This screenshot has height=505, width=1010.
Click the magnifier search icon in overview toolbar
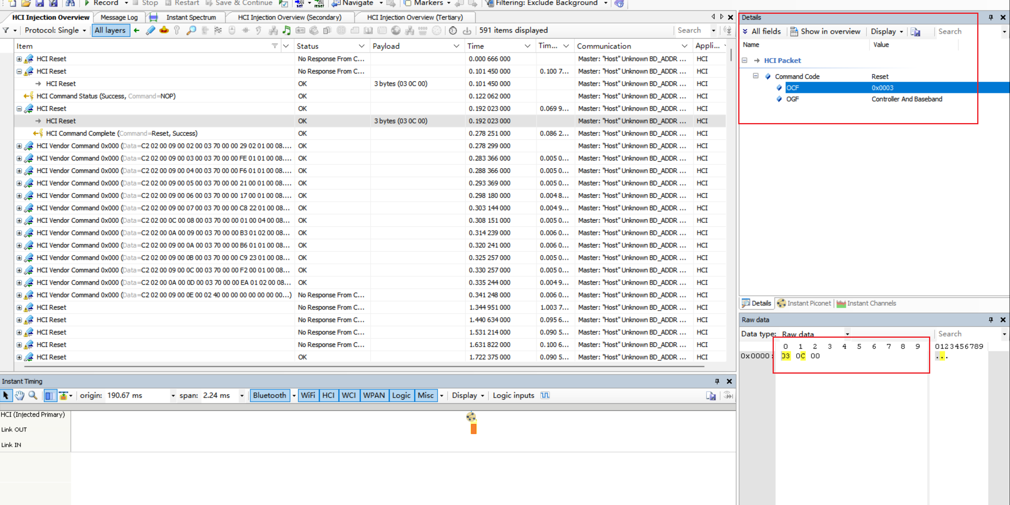click(x=191, y=30)
